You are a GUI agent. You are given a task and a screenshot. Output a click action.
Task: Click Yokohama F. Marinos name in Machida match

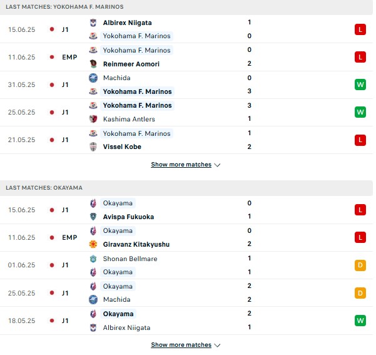pyautogui.click(x=137, y=91)
